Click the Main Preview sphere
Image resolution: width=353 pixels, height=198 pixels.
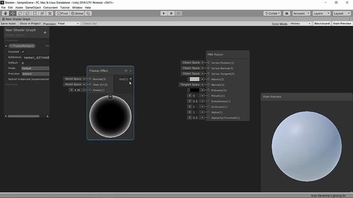[x=307, y=146]
